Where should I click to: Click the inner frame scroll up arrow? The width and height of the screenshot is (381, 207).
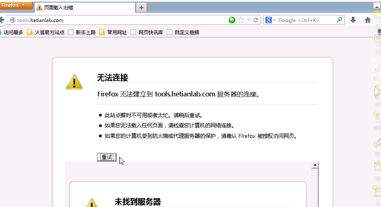(x=315, y=165)
